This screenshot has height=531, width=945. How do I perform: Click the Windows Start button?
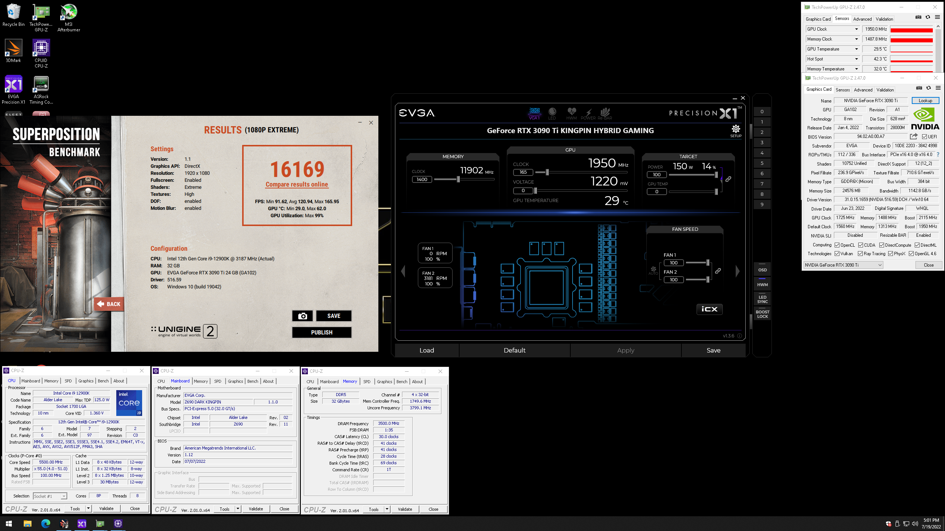(9, 524)
